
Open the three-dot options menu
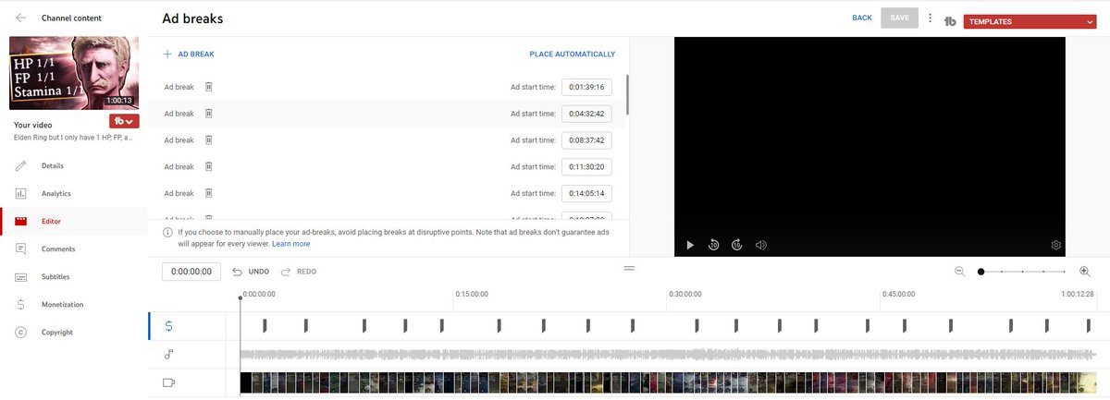[930, 18]
